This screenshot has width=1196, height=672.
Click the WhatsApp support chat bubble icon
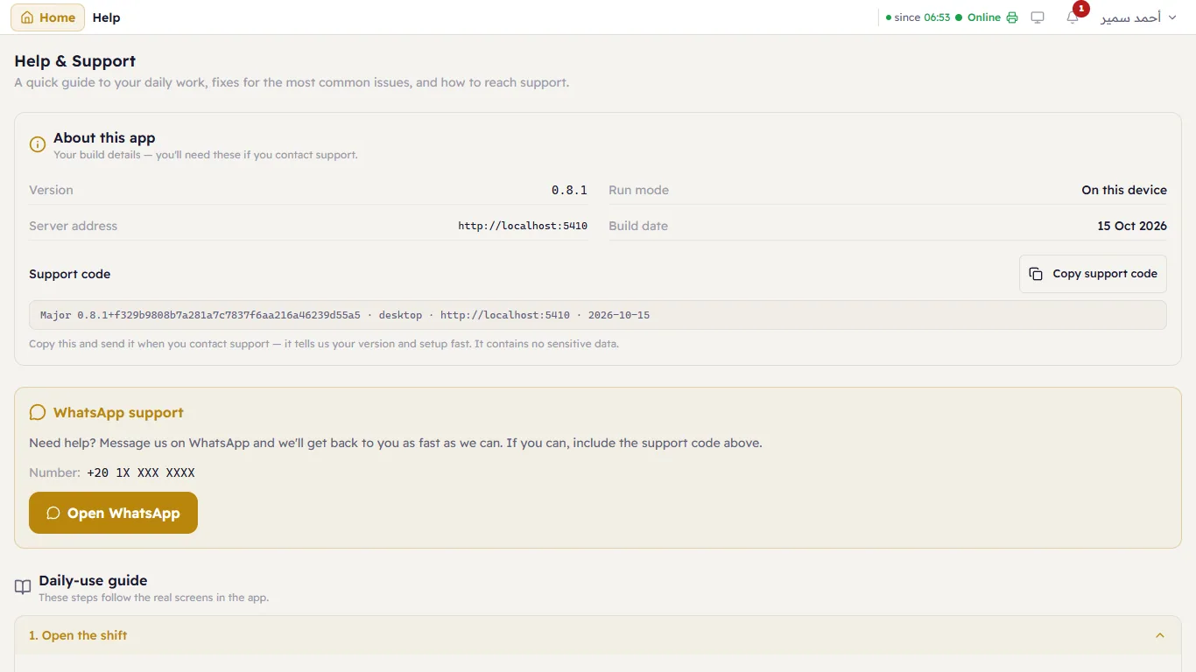pyautogui.click(x=38, y=412)
